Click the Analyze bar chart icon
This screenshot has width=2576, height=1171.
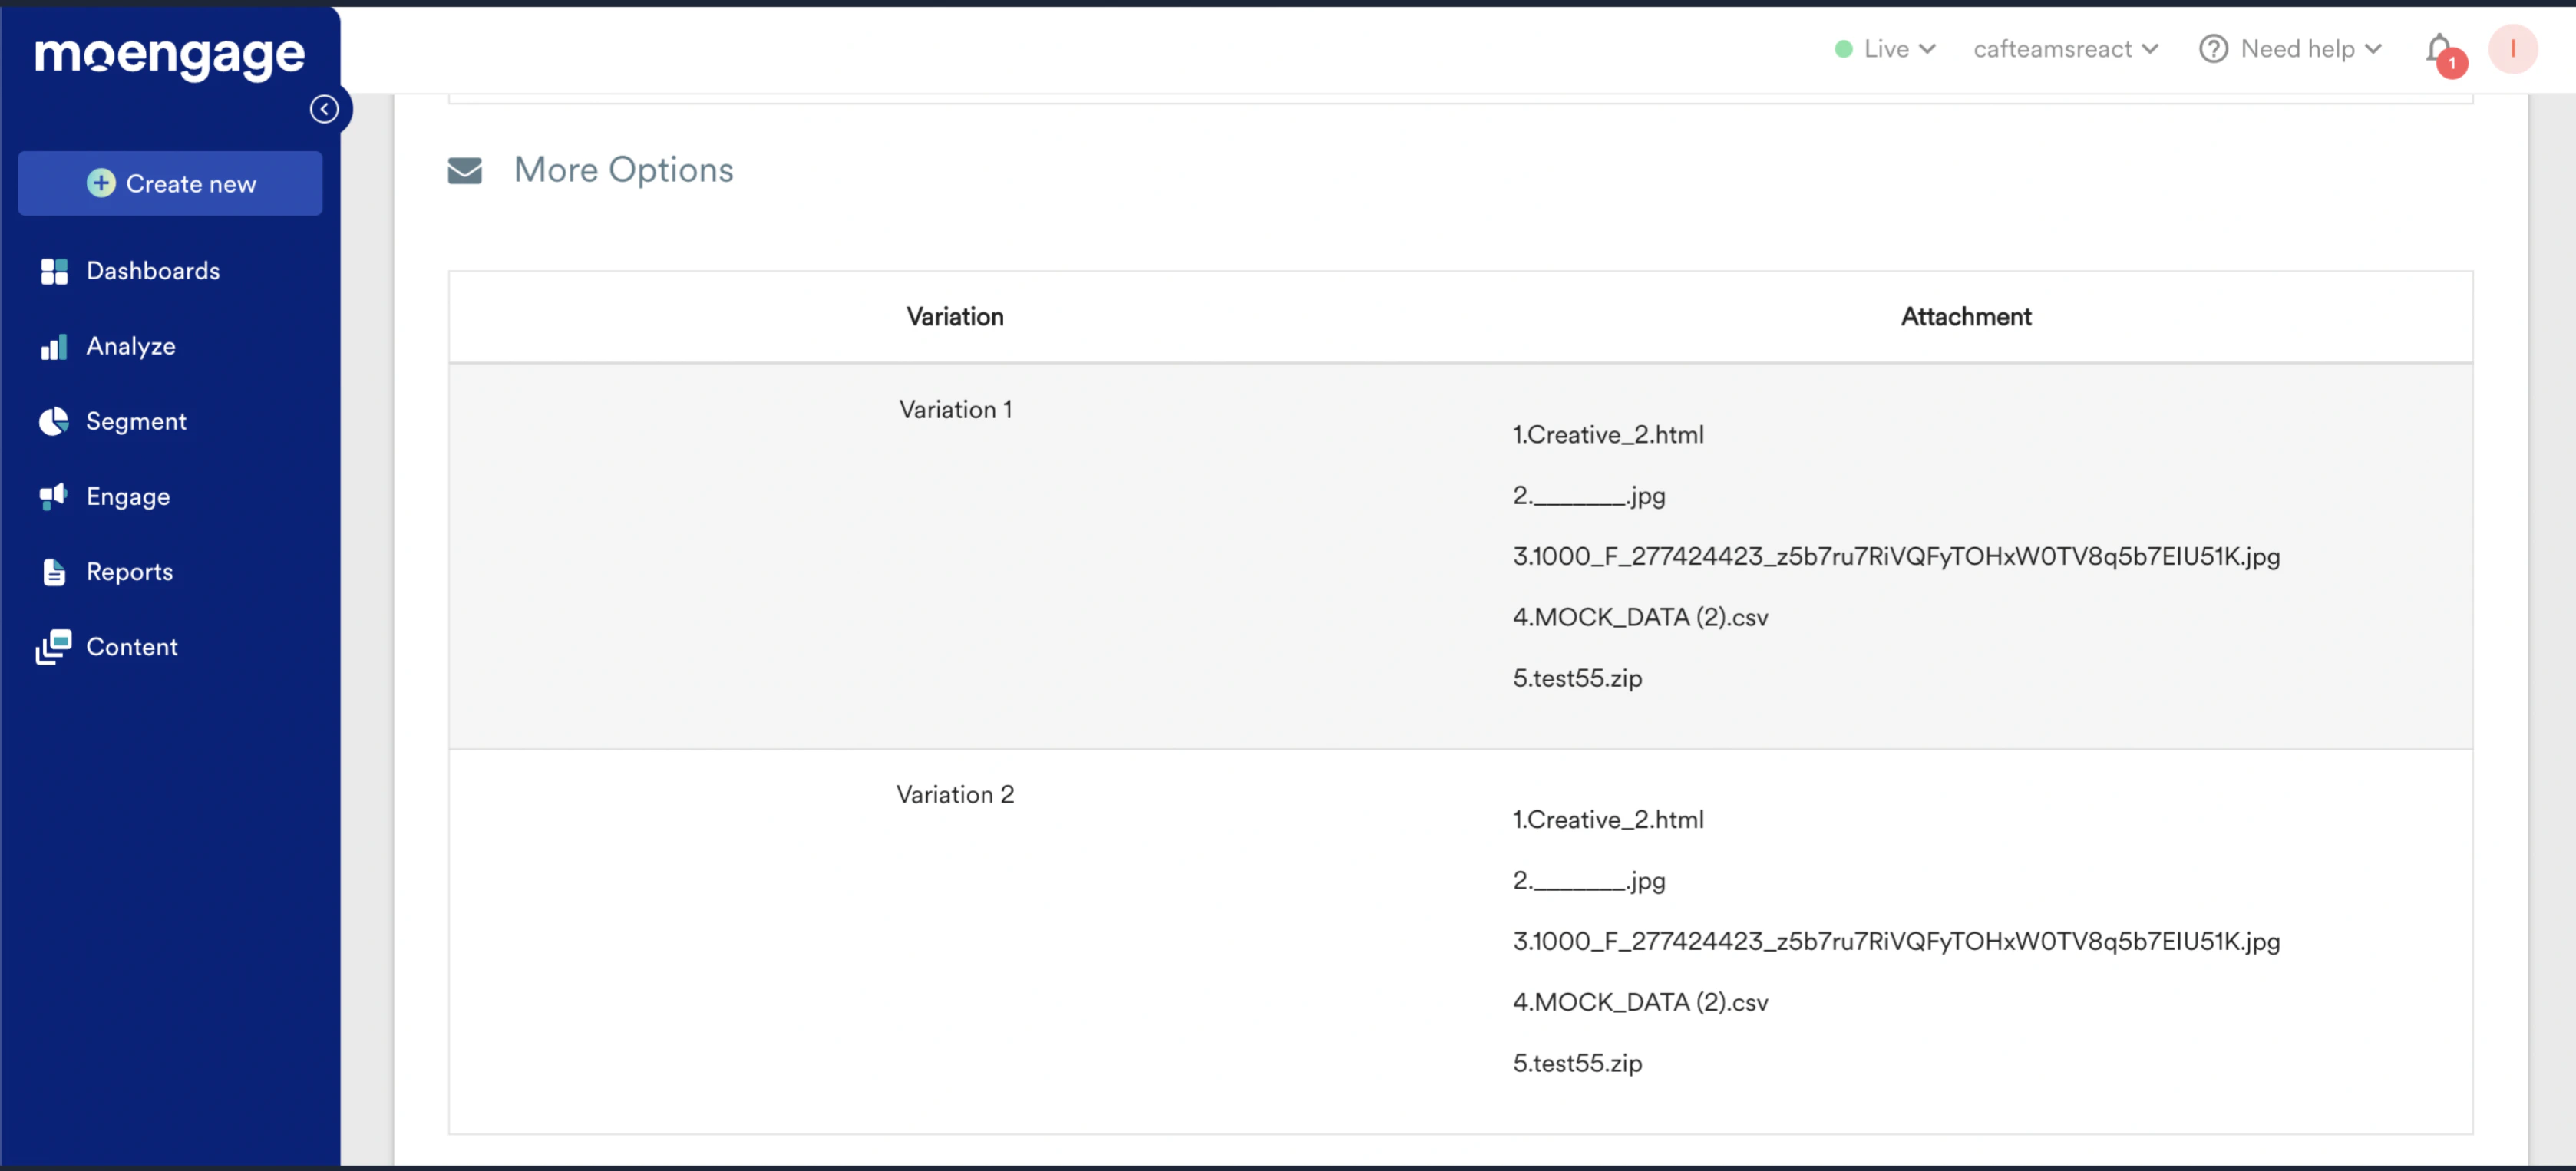pyautogui.click(x=54, y=347)
